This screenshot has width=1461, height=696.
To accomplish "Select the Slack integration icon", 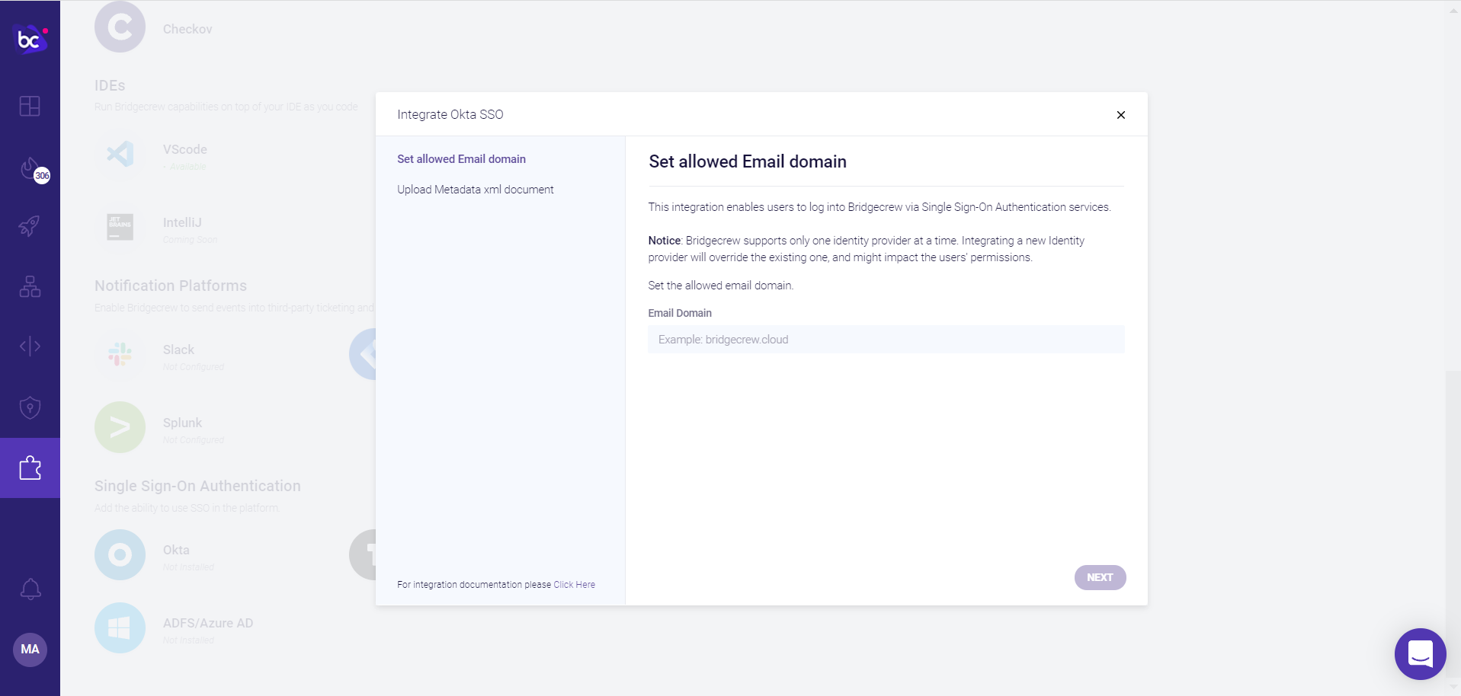I will [x=120, y=354].
